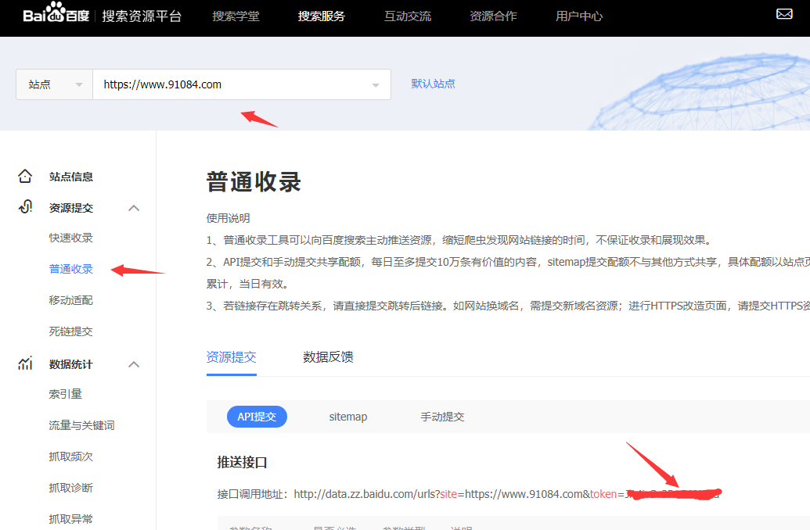Open the mail envelope icon
Viewport: 810px width, 530px height.
pyautogui.click(x=784, y=14)
